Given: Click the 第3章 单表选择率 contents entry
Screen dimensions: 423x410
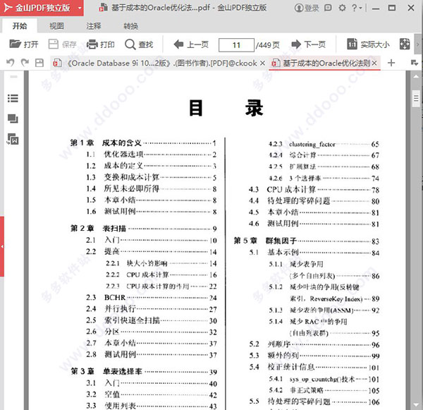Looking at the screenshot, I should [x=144, y=372].
